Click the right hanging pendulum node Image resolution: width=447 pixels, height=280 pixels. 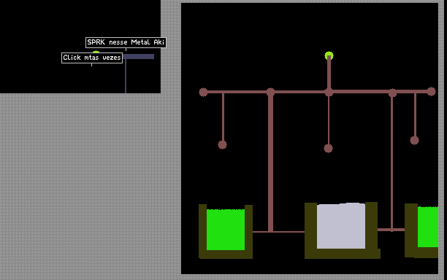pos(415,140)
